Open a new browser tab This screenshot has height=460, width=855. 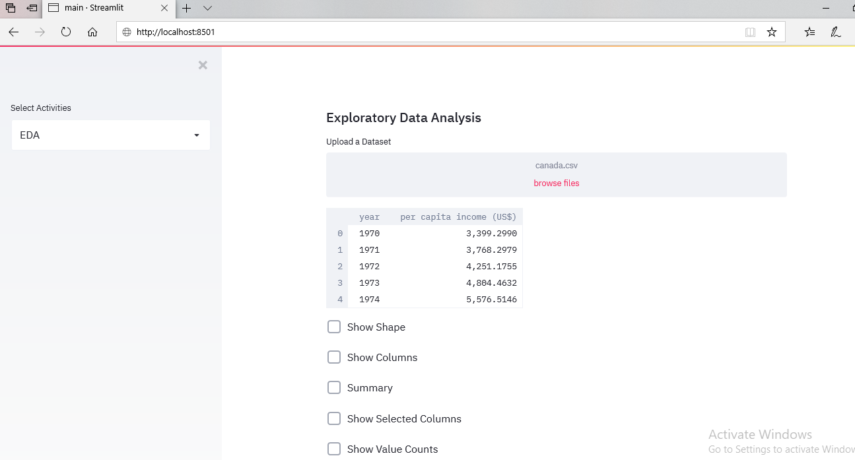pos(187,8)
